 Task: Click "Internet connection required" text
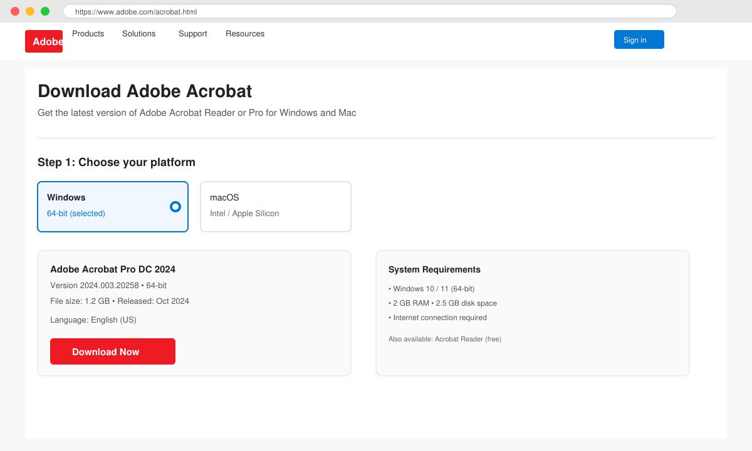[437, 318]
